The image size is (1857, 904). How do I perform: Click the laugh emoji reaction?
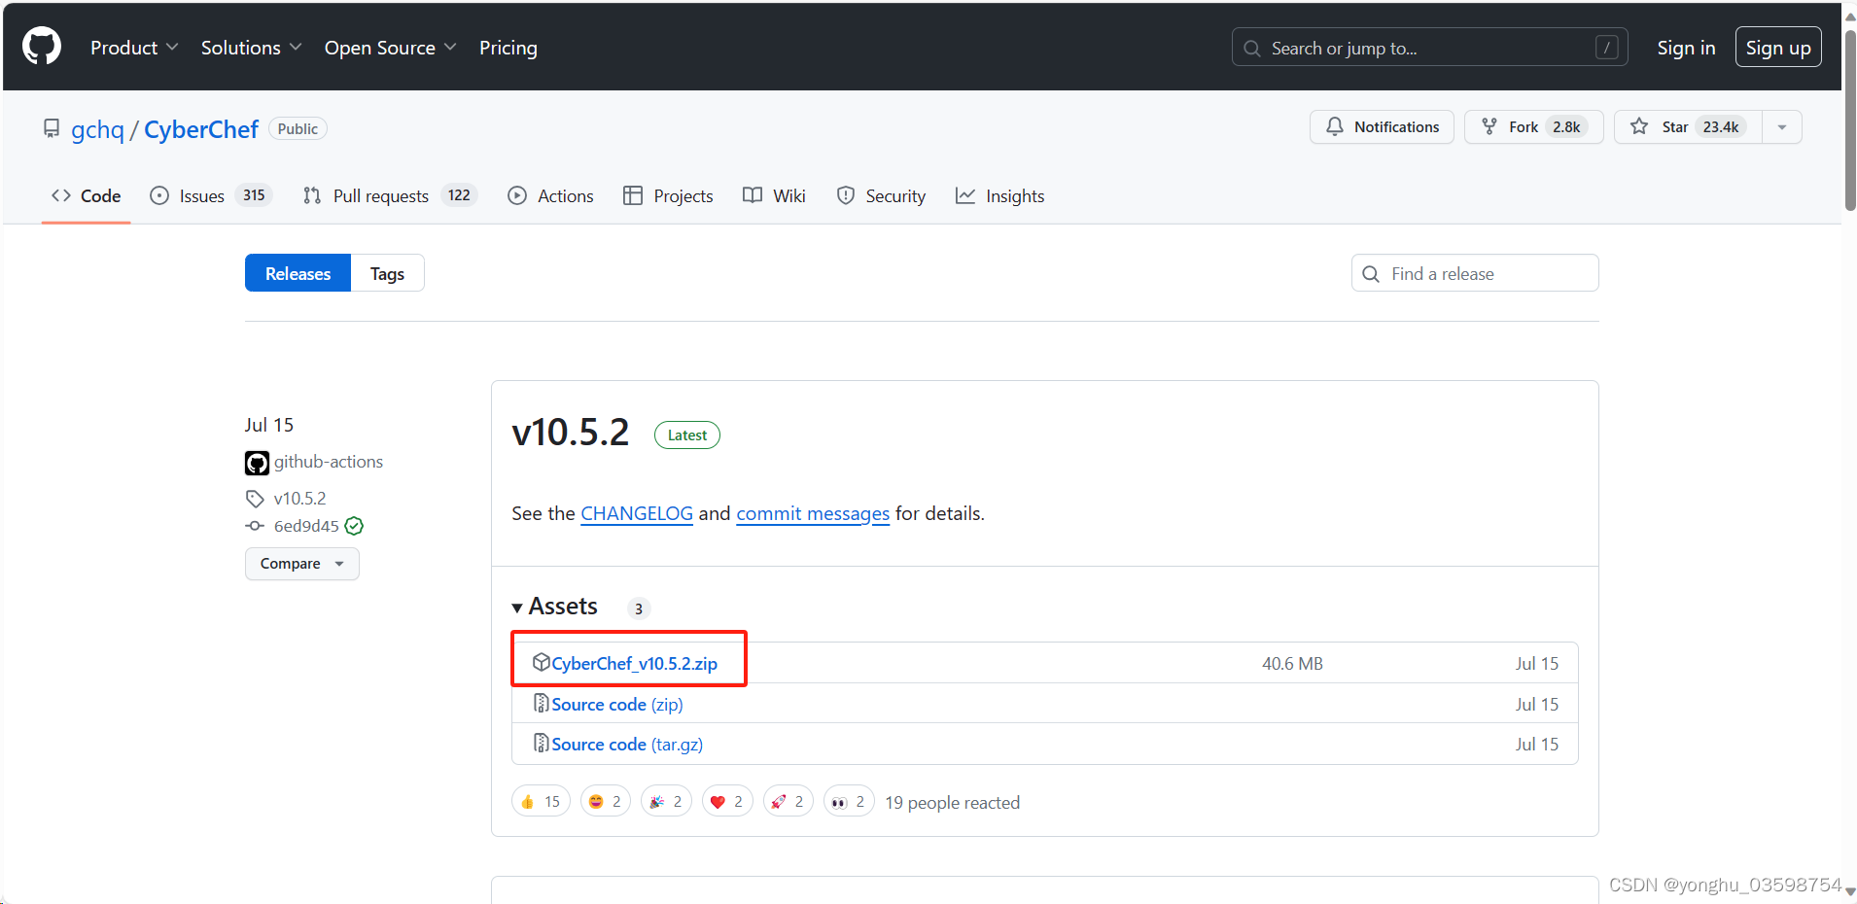coord(605,802)
